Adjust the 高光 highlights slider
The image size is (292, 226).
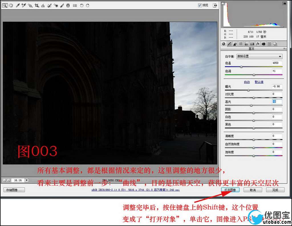tap(251, 105)
